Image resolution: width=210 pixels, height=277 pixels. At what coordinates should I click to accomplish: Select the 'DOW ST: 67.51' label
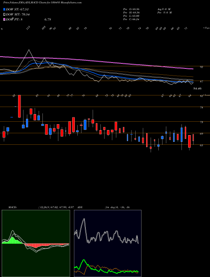(17, 9)
